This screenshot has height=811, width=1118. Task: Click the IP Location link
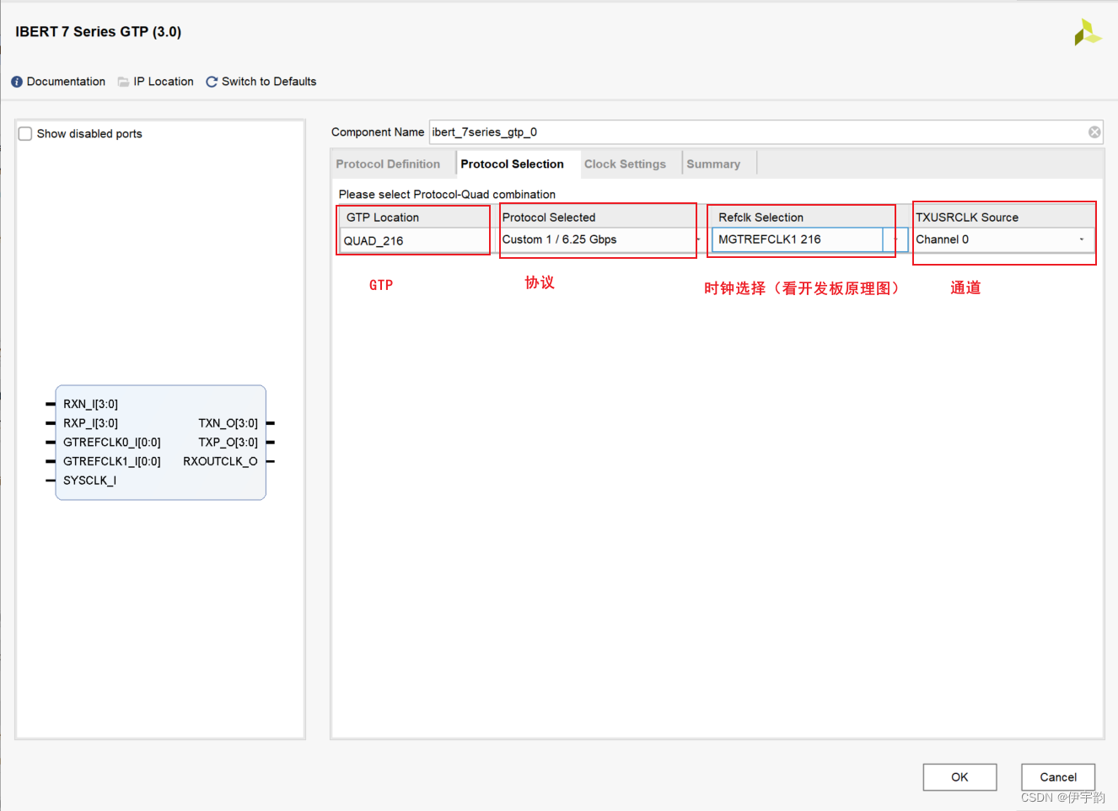[164, 82]
